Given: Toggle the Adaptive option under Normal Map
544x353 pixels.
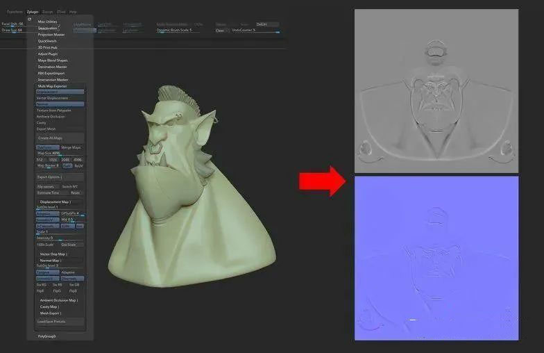Looking at the screenshot, I should pos(72,272).
